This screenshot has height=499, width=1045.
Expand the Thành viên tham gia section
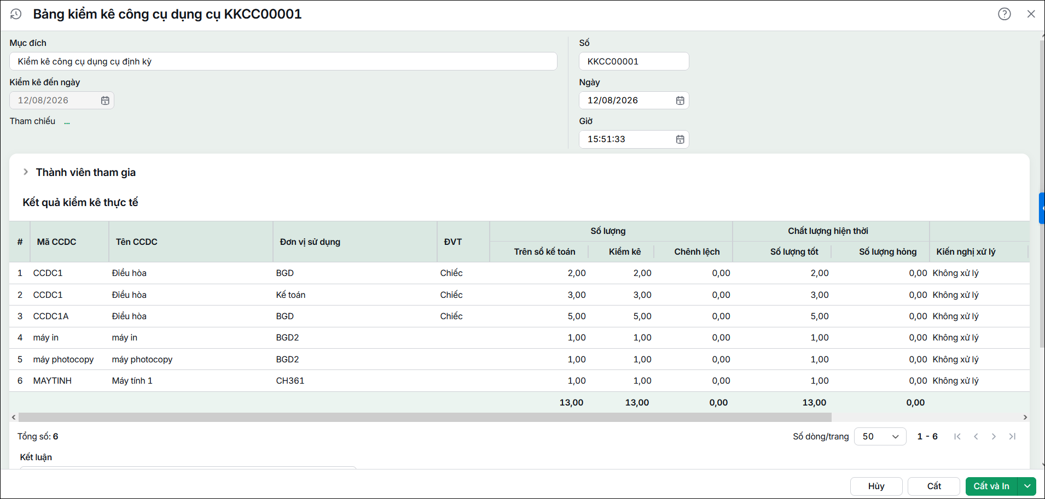pyautogui.click(x=25, y=172)
